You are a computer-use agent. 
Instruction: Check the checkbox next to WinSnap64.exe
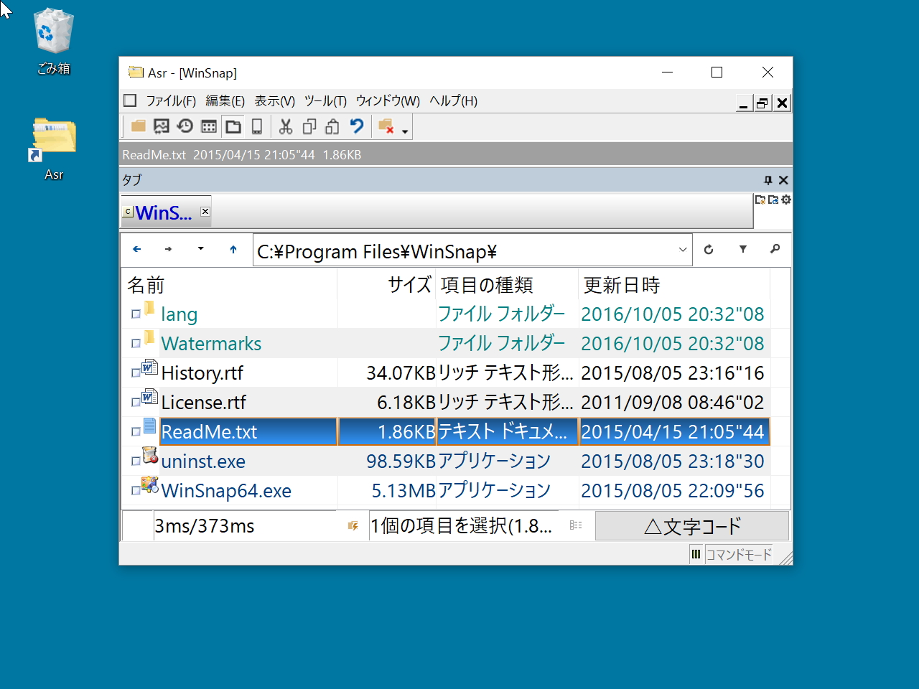[x=137, y=491]
